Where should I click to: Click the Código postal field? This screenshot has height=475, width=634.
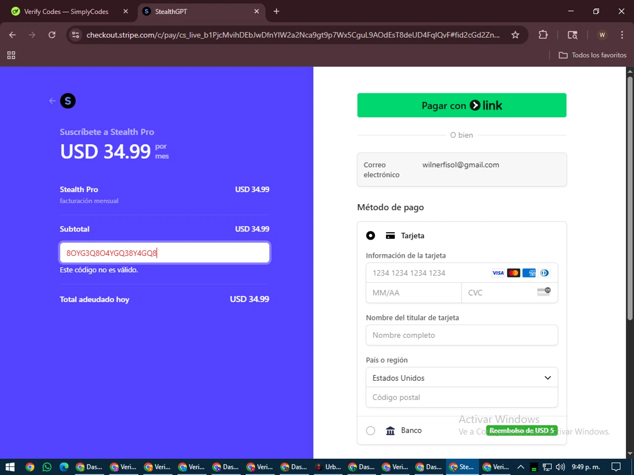point(462,397)
